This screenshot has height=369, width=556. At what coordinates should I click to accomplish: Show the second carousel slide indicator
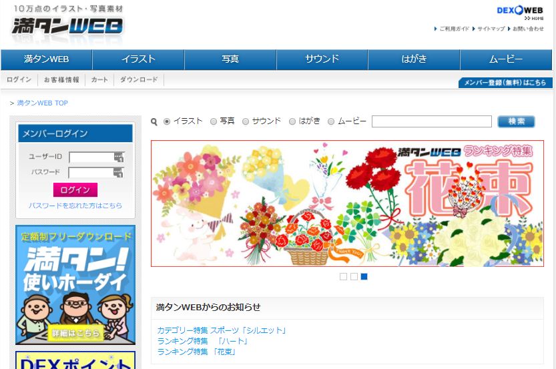354,276
